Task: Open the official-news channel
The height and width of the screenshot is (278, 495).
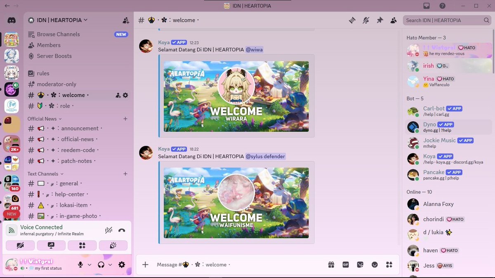Action: tap(78, 139)
